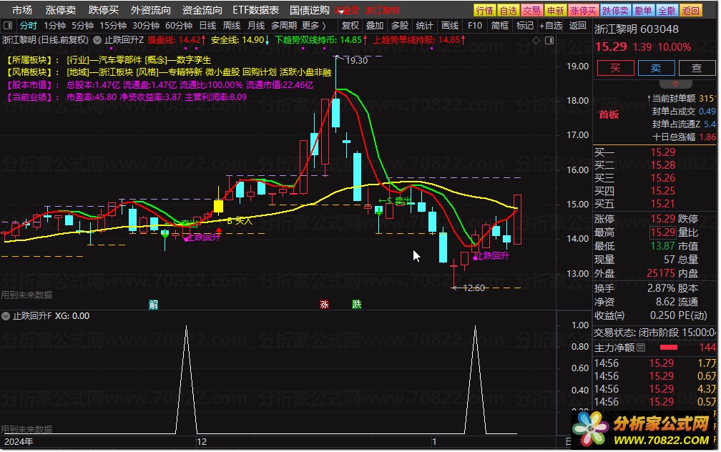721x452 pixels.
Task: Click the 12.60 low price label
Action: (474, 288)
